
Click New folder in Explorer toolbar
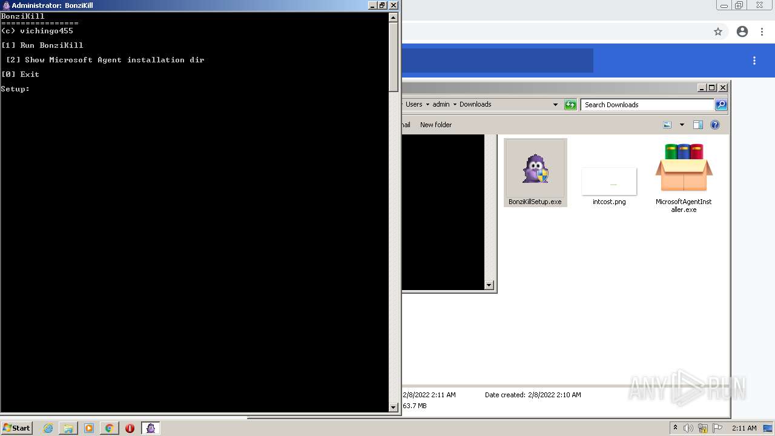click(436, 125)
